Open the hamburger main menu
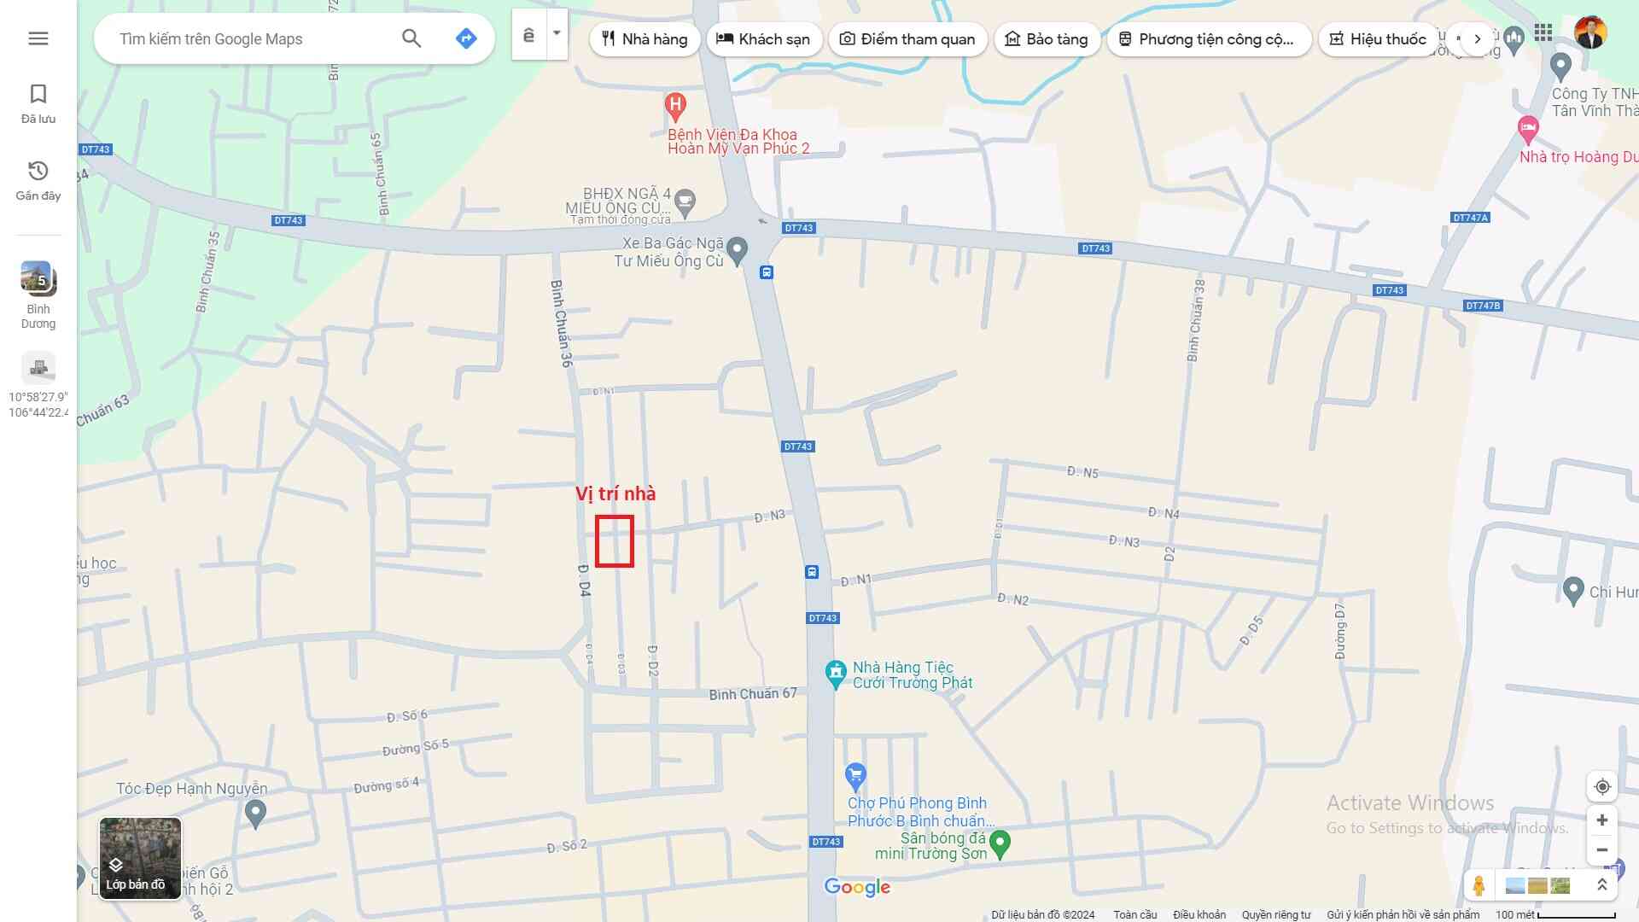This screenshot has height=922, width=1639. click(38, 38)
